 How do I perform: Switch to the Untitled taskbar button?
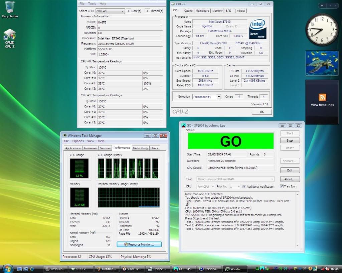pyautogui.click(x=107, y=269)
